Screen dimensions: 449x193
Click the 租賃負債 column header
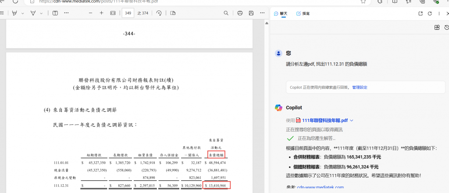click(145, 155)
